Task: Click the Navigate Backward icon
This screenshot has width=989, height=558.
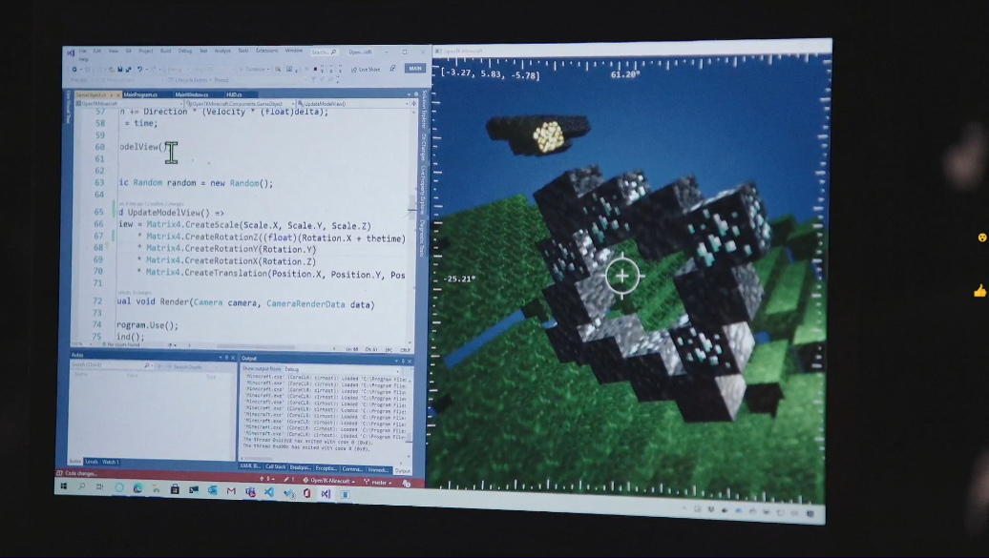Action: 74,70
